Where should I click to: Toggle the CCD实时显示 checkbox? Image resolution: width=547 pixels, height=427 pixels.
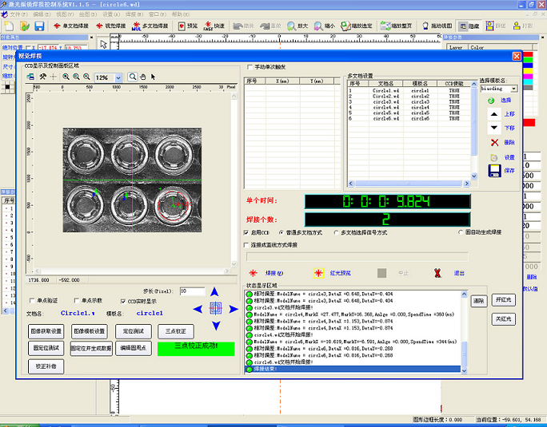click(123, 301)
